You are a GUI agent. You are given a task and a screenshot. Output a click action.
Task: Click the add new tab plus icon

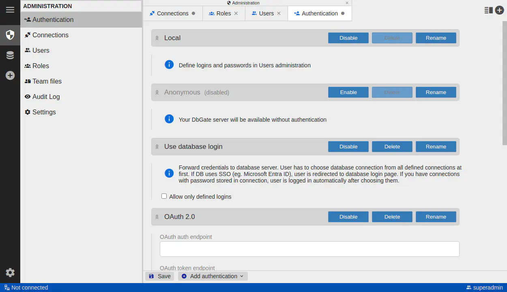click(499, 10)
